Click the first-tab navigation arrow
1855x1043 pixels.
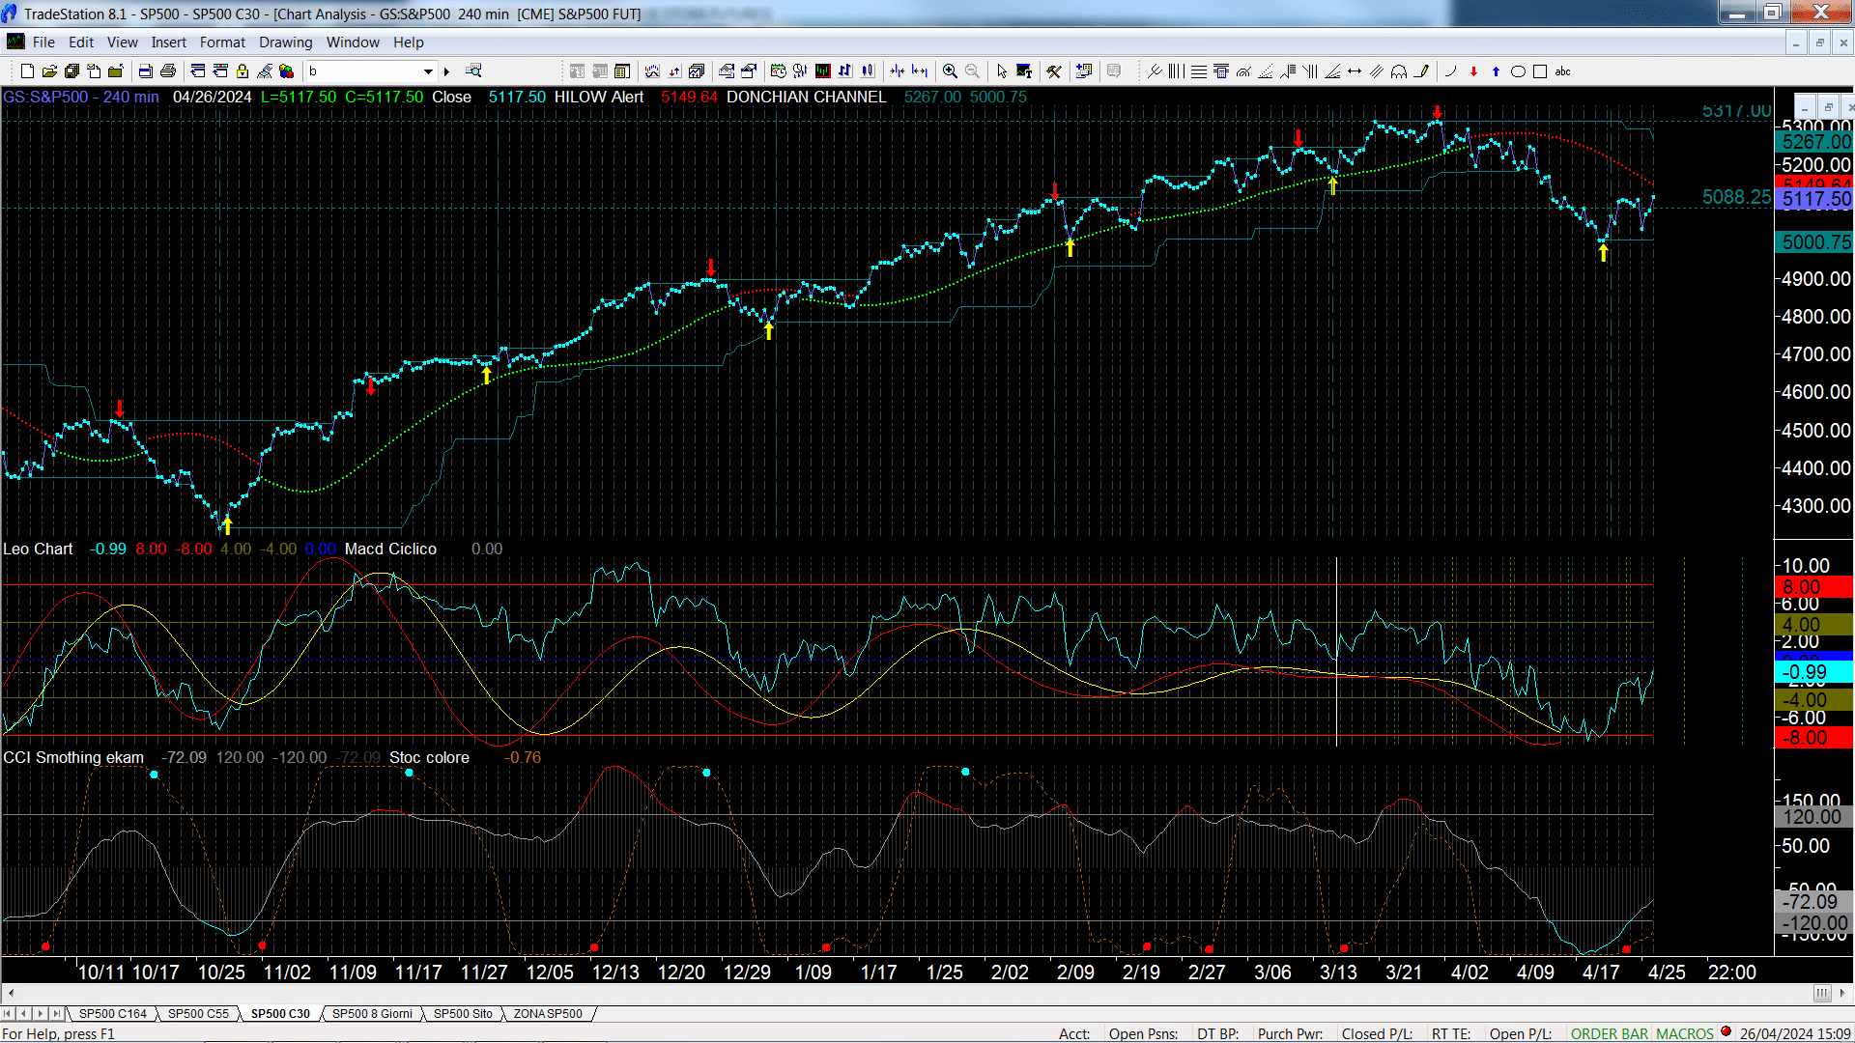[x=8, y=1014]
